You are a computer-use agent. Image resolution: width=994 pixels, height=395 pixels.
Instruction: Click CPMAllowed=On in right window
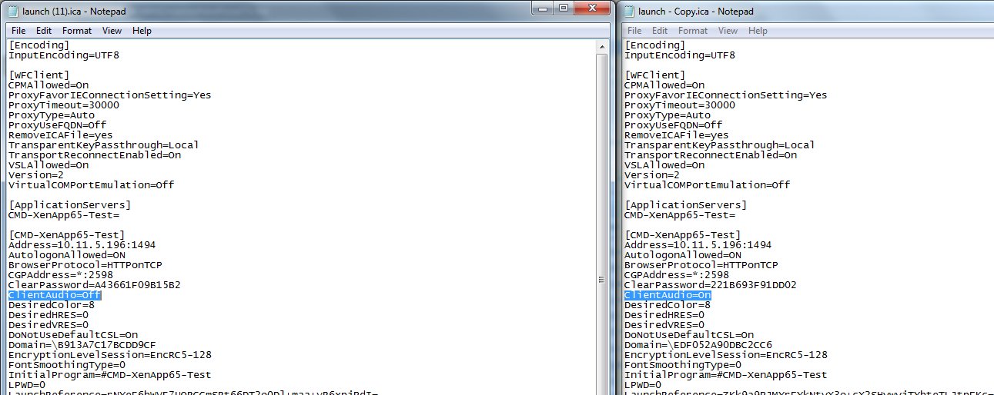click(664, 85)
